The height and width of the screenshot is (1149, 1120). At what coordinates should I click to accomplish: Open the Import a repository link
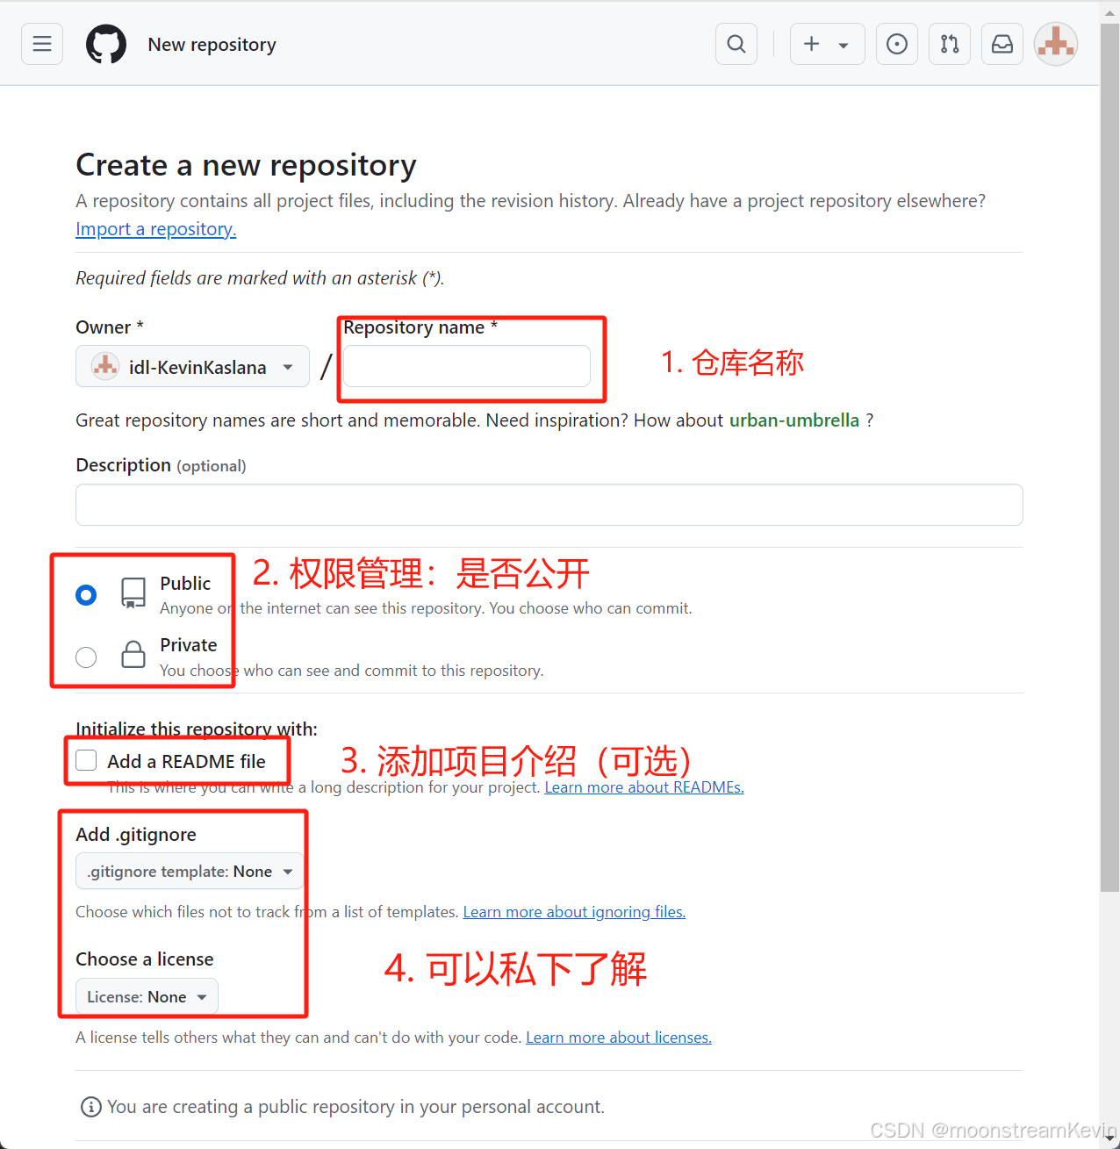155,228
